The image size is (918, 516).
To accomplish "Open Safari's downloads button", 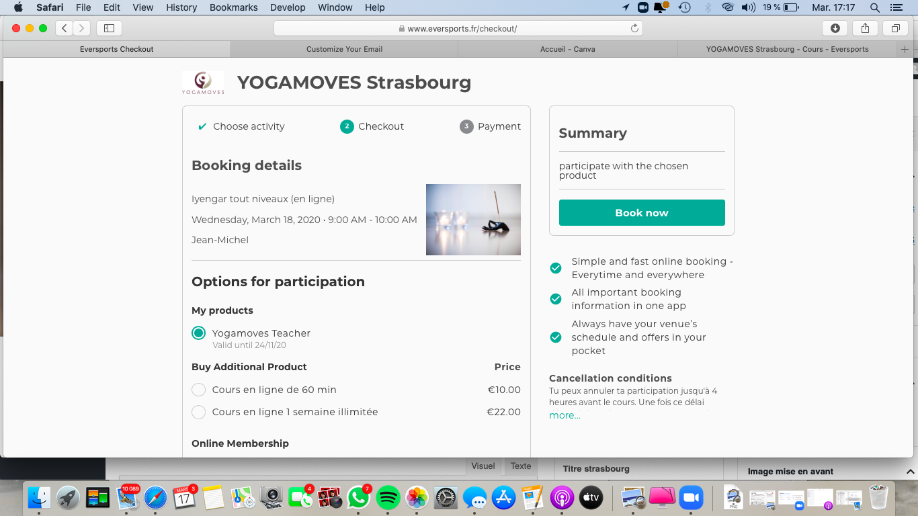I will pyautogui.click(x=835, y=28).
